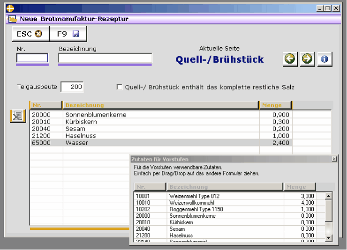Click the folder icon beside Neue Brotmanufaktur-Rezeptur
Image resolution: width=347 pixels, height=250 pixels.
[x=12, y=19]
